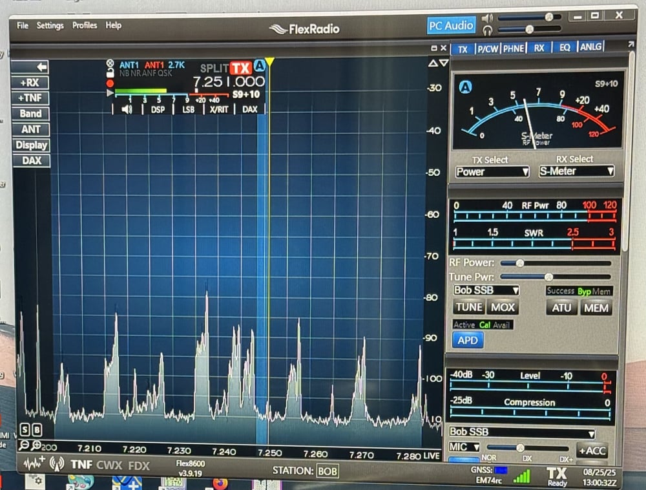Click the signal strength bars icon
646x490 pixels.
pos(522,477)
